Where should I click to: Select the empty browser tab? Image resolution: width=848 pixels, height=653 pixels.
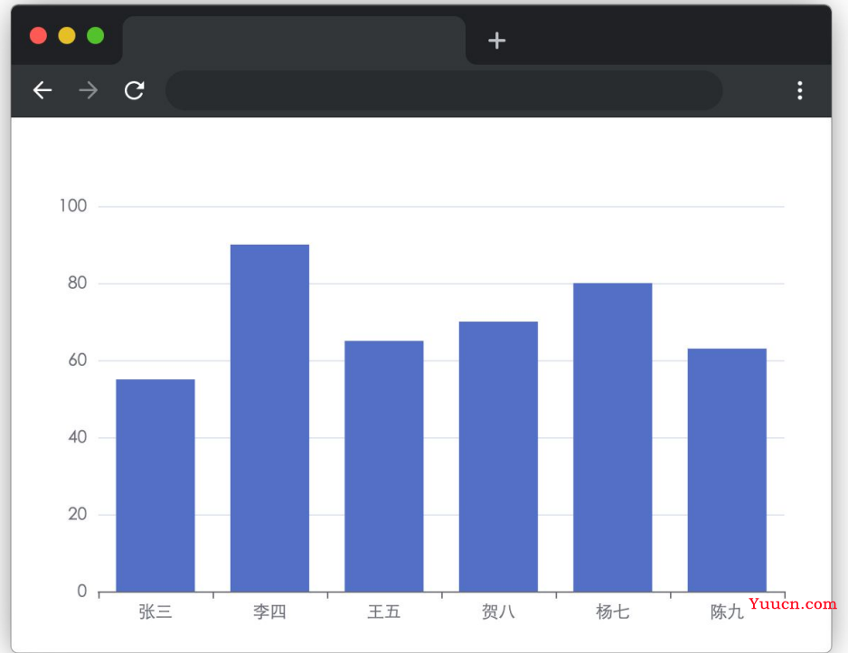(294, 41)
